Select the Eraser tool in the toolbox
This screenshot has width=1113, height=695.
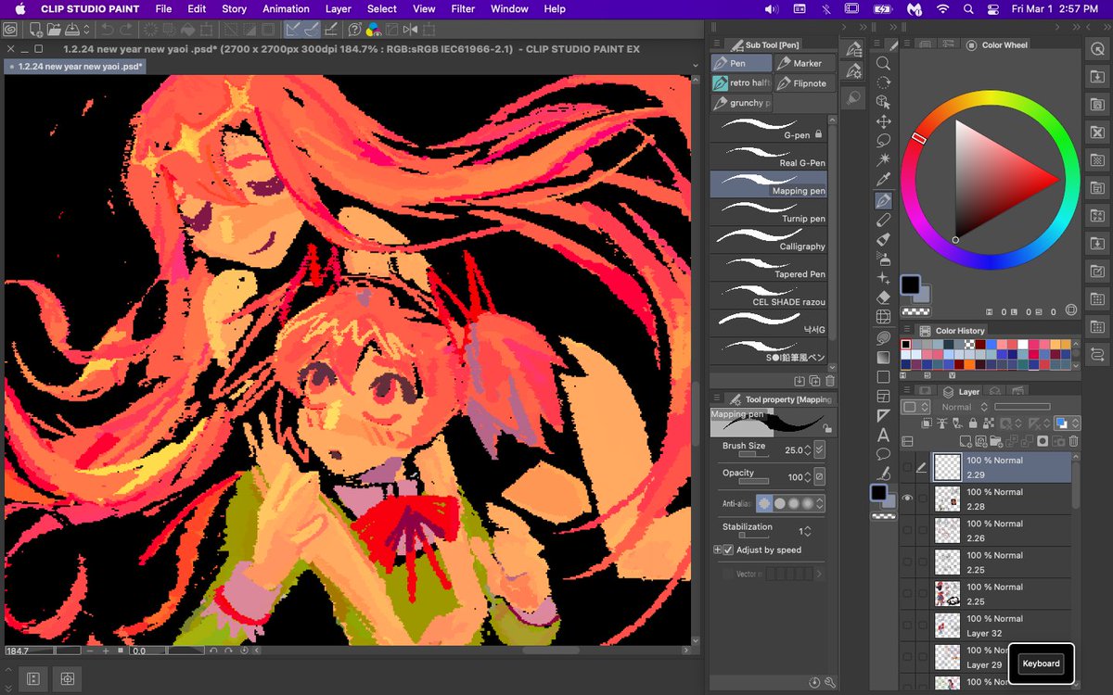pyautogui.click(x=883, y=297)
